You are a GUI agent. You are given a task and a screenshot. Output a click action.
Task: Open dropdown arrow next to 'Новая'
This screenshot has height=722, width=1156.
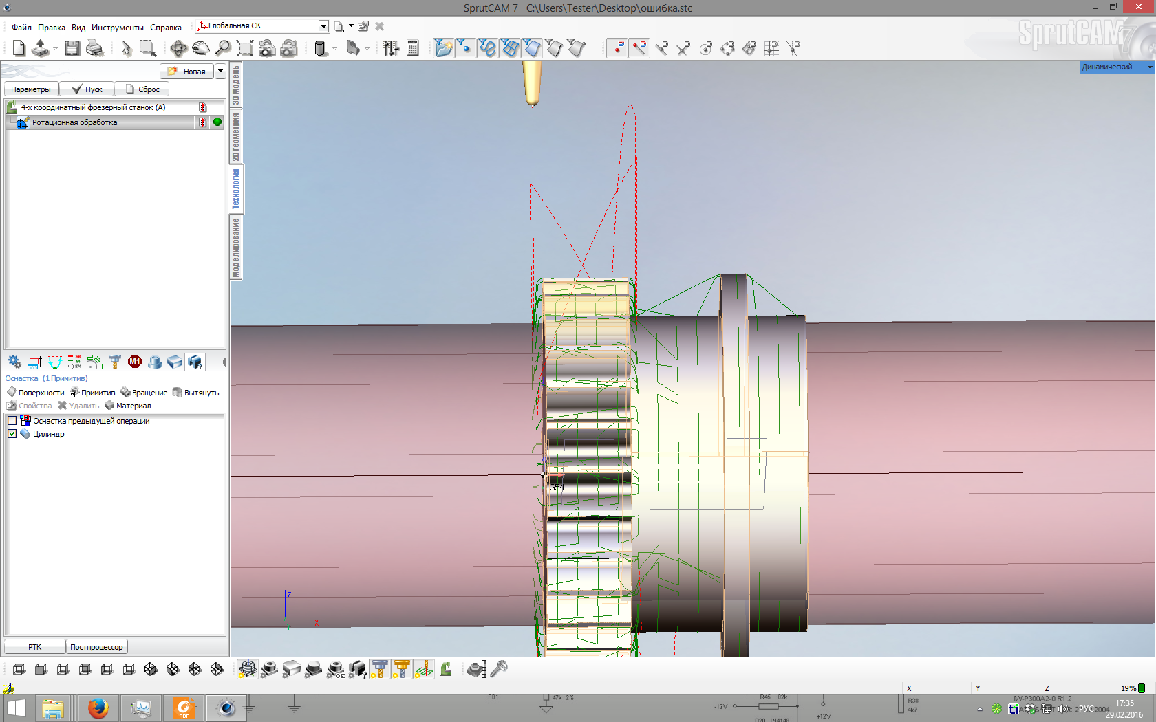220,71
